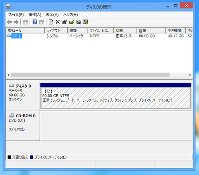Screen dimensions: 199x175
Task: Click the Delete X toolbar icon
Action: pos(58,22)
